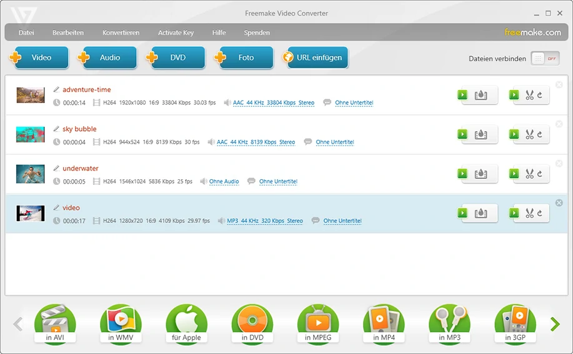Image resolution: width=573 pixels, height=354 pixels.
Task: Select the adventure-time file name
Action: [x=87, y=89]
